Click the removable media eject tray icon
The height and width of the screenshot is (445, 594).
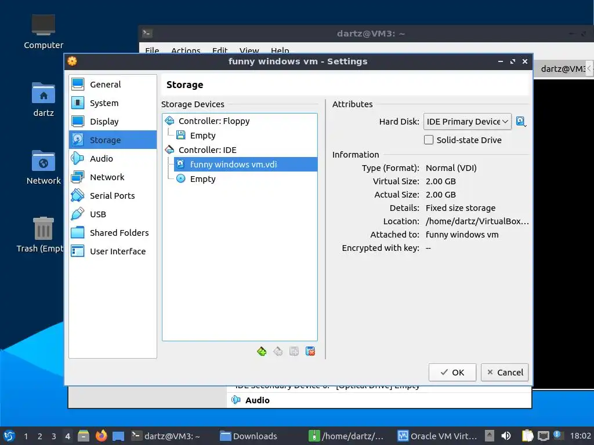(x=490, y=436)
